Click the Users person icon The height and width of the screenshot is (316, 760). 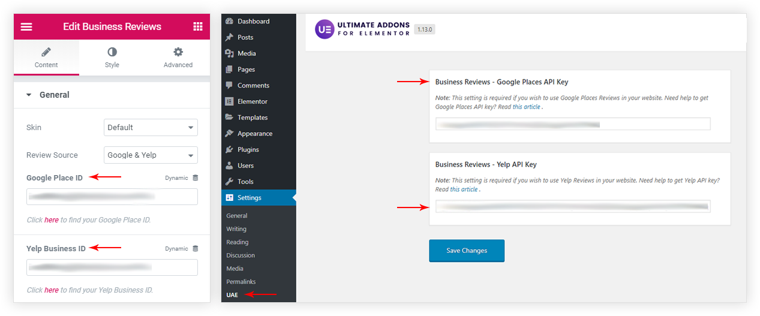pos(229,165)
